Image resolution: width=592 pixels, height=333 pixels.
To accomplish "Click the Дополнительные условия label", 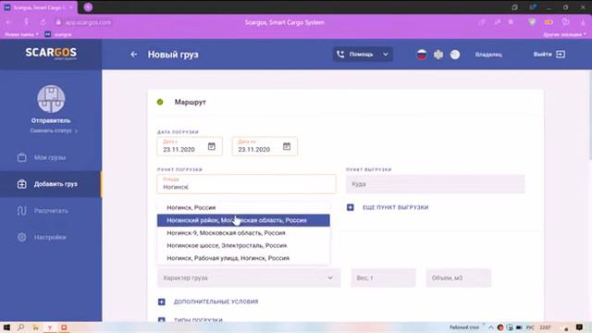I will point(216,302).
